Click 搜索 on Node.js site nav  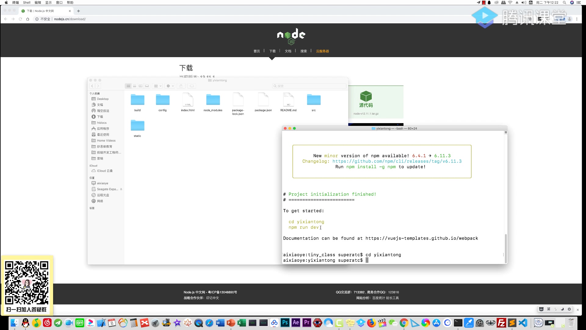(304, 51)
